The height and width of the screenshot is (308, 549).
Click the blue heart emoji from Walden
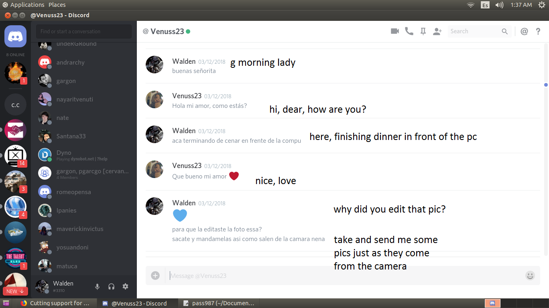point(180,215)
